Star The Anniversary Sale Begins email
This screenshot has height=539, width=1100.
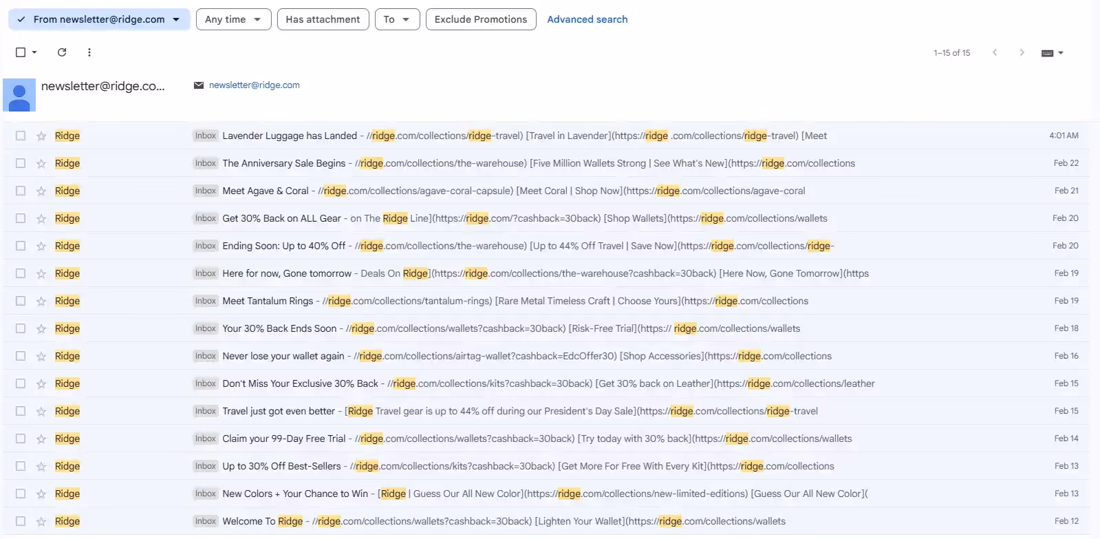[41, 164]
